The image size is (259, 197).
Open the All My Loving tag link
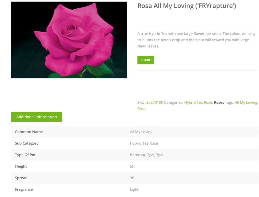pyautogui.click(x=246, y=102)
